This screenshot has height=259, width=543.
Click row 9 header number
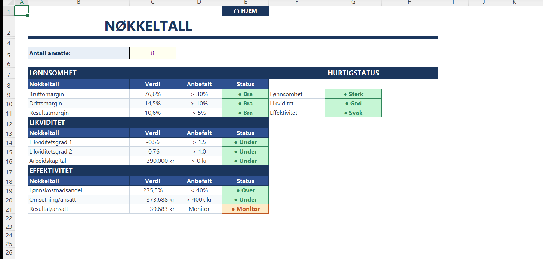point(7,95)
